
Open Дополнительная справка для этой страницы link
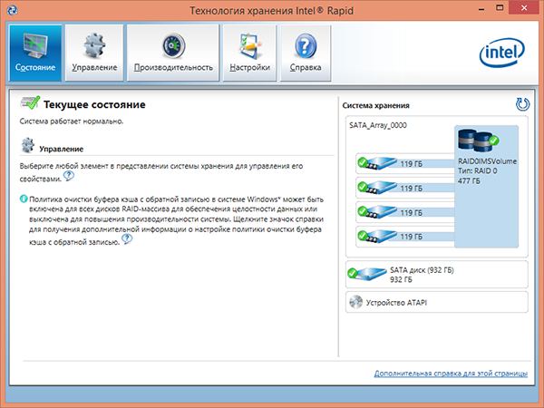click(x=451, y=374)
